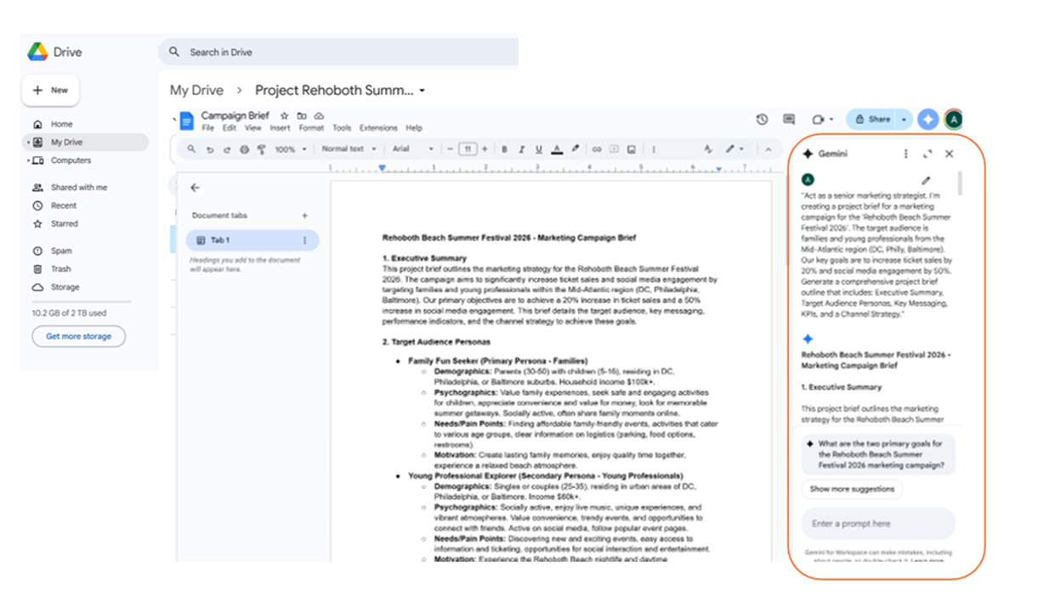The width and height of the screenshot is (1061, 596).
Task: Open the View menu
Action: (x=253, y=128)
